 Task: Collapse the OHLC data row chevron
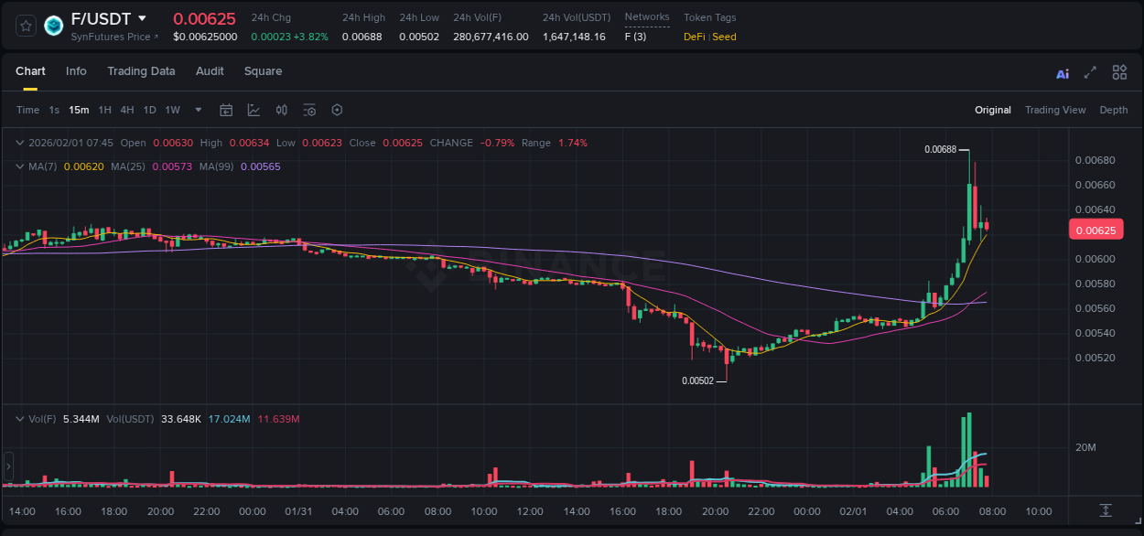(x=19, y=143)
